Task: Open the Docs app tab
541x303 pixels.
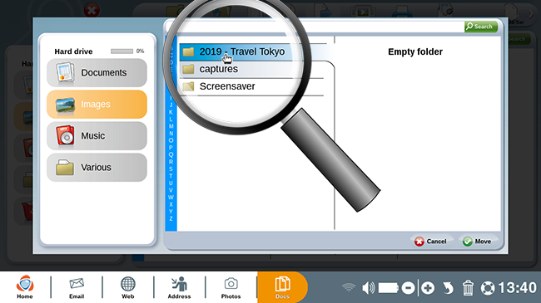Action: [x=282, y=287]
